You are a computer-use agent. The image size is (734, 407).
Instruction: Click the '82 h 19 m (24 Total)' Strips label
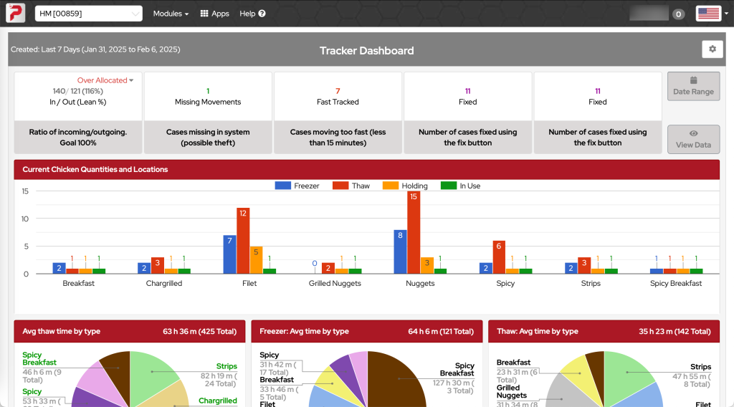tap(219, 379)
